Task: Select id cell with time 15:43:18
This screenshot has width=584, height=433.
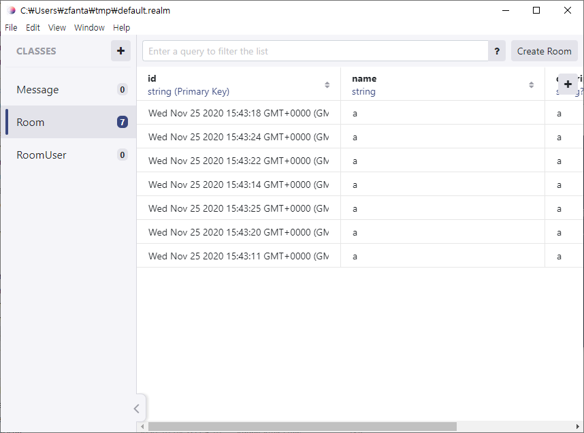Action: click(x=239, y=113)
